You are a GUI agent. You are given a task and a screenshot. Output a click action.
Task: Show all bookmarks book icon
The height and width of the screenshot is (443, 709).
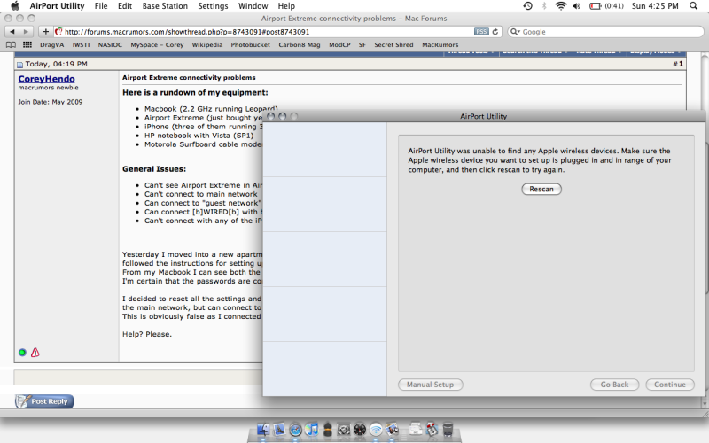[x=11, y=45]
